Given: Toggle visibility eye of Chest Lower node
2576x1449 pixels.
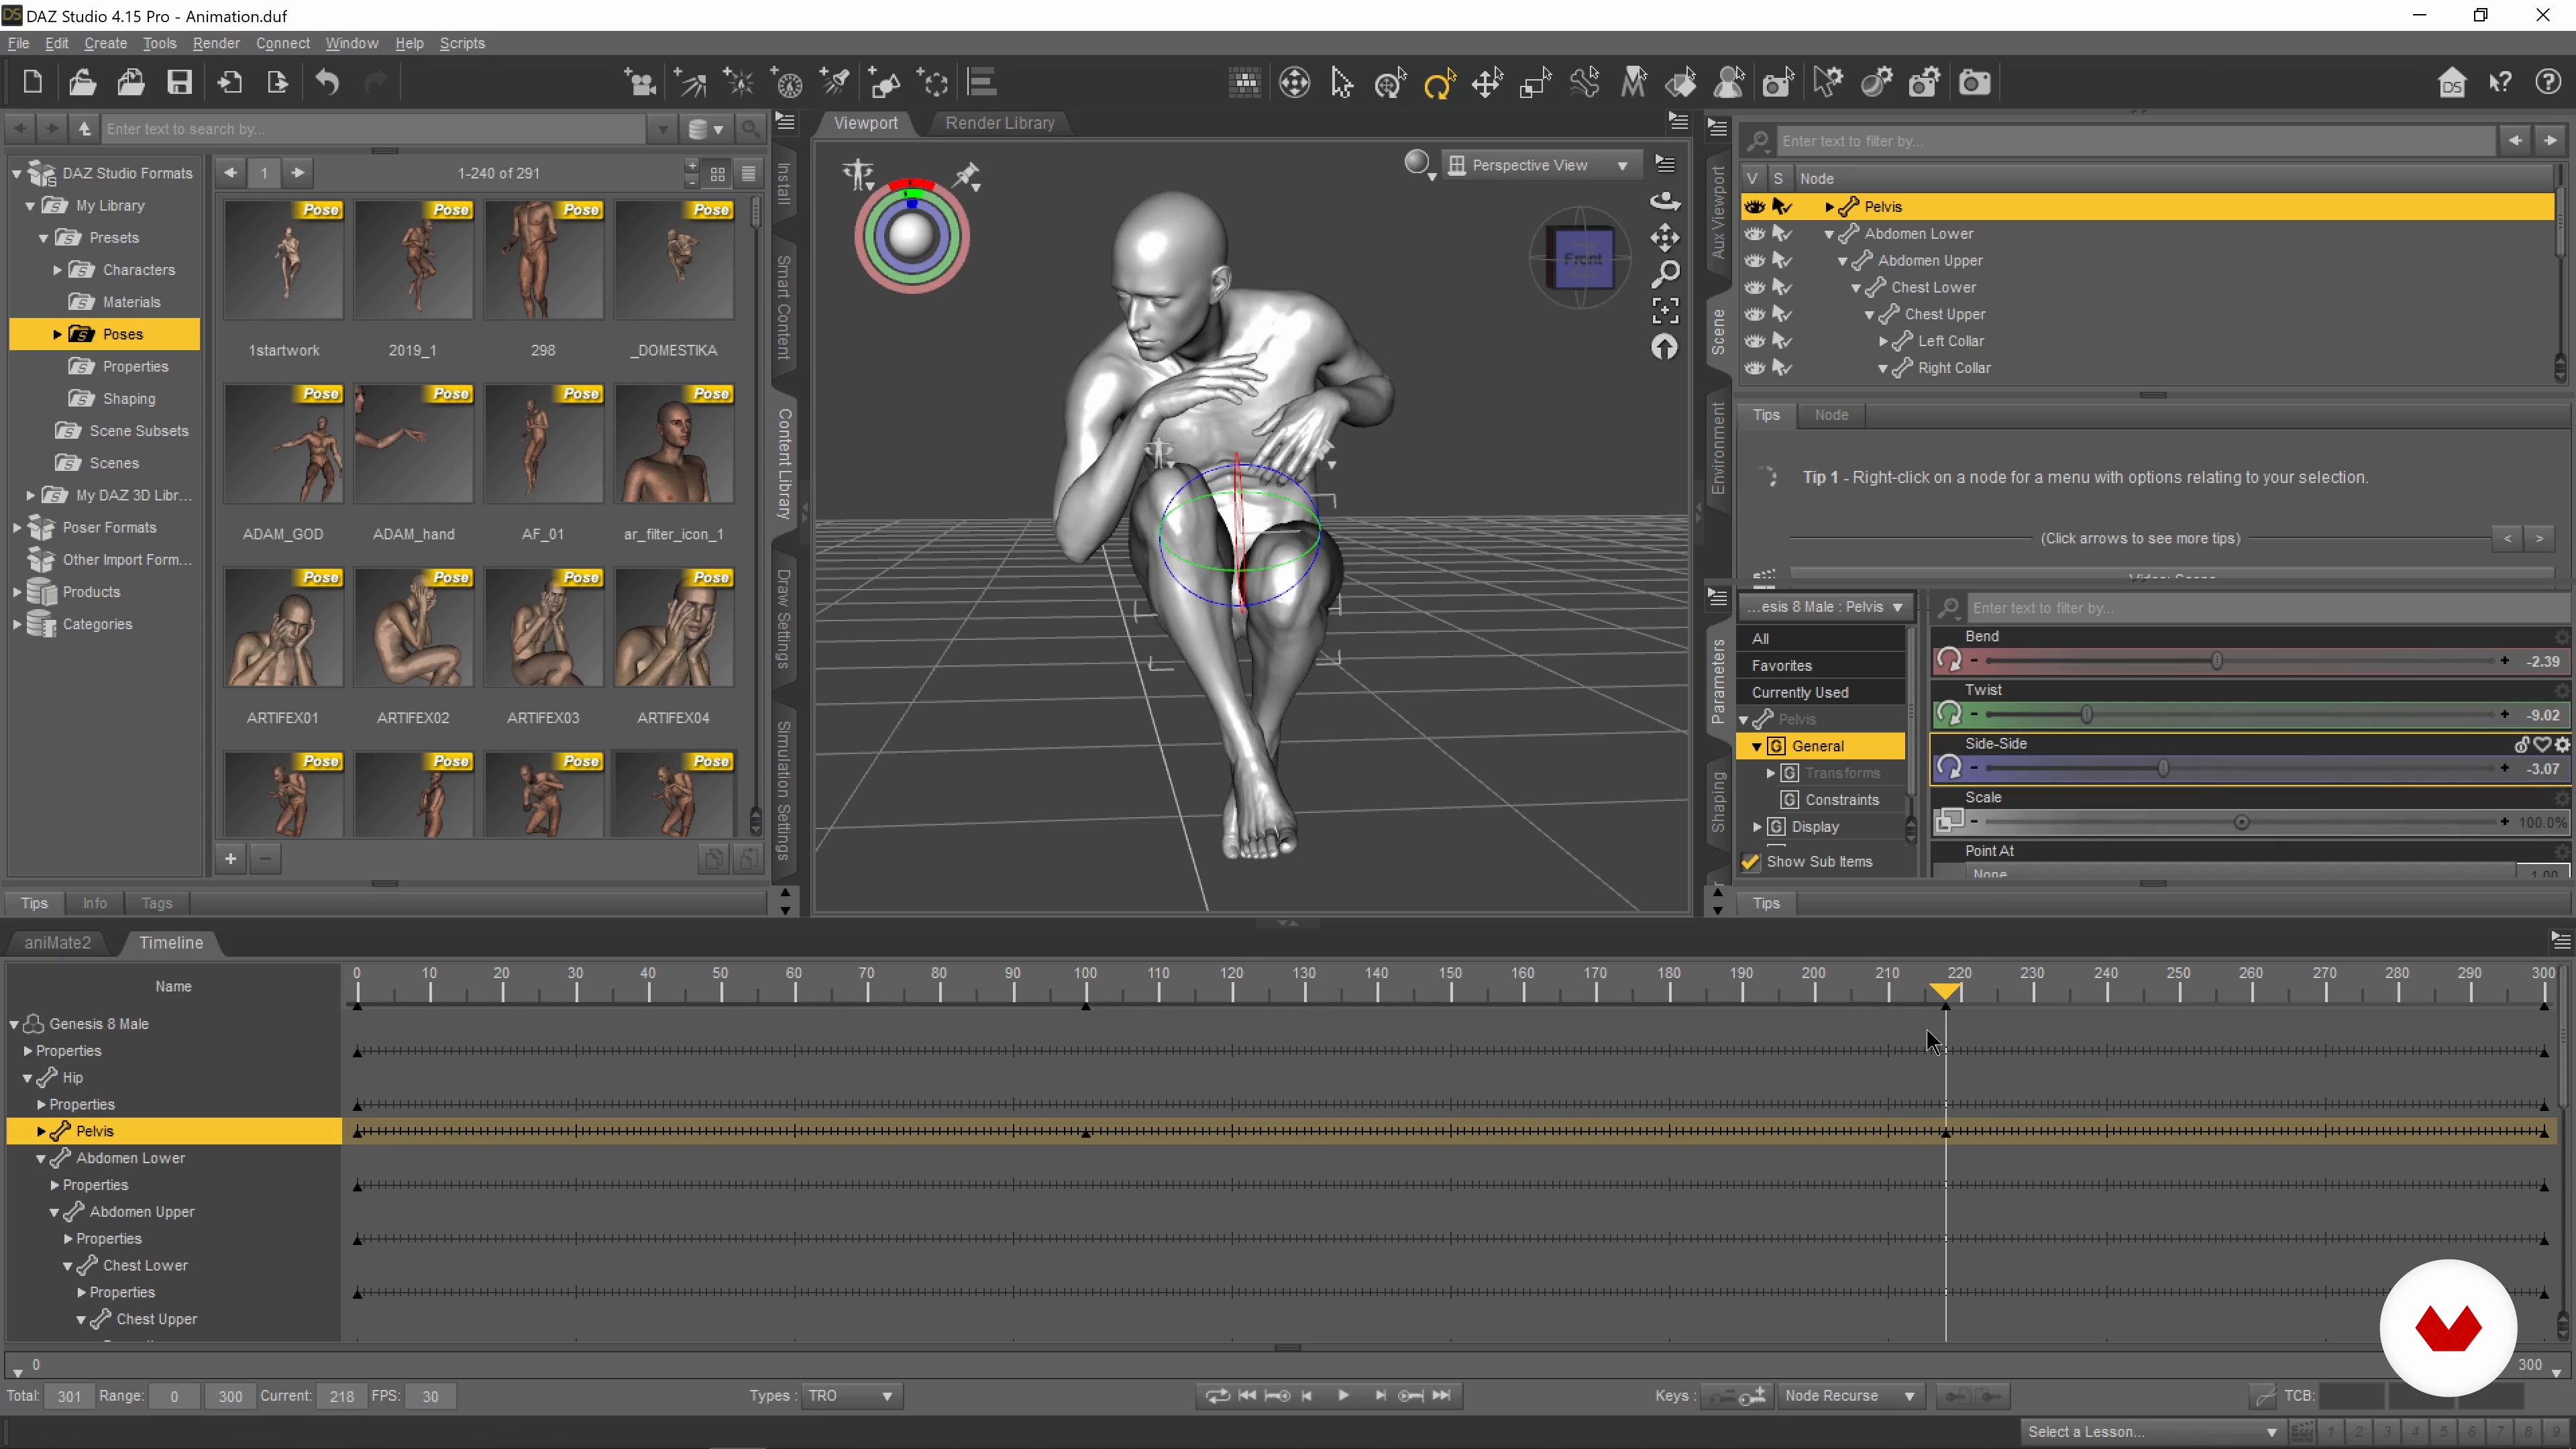Looking at the screenshot, I should 1754,287.
